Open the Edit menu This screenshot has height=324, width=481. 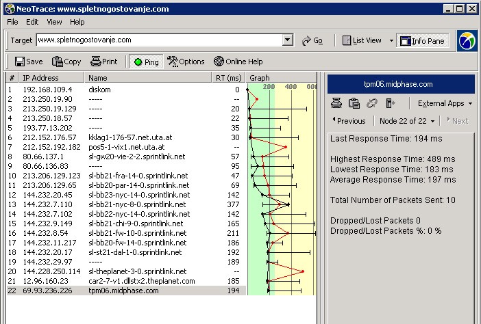(32, 22)
